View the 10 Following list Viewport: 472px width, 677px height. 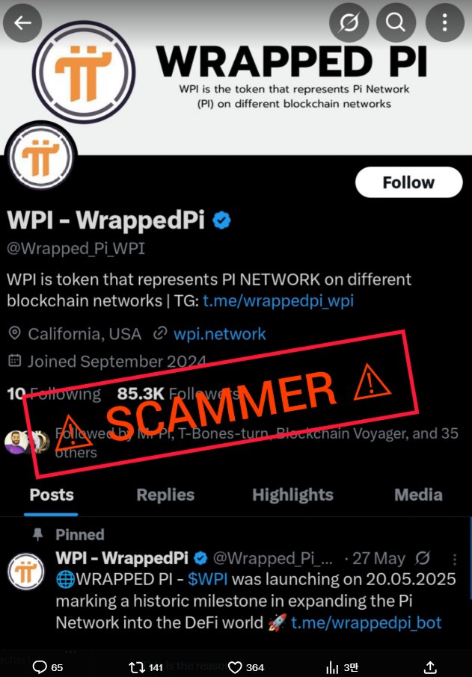coord(54,394)
